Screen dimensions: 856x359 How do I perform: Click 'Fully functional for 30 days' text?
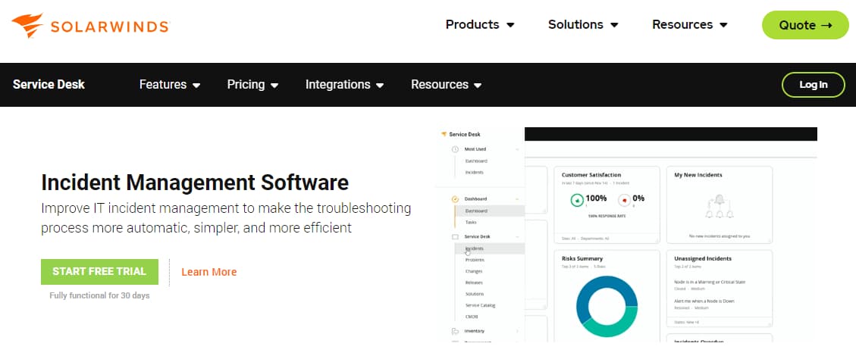point(99,295)
